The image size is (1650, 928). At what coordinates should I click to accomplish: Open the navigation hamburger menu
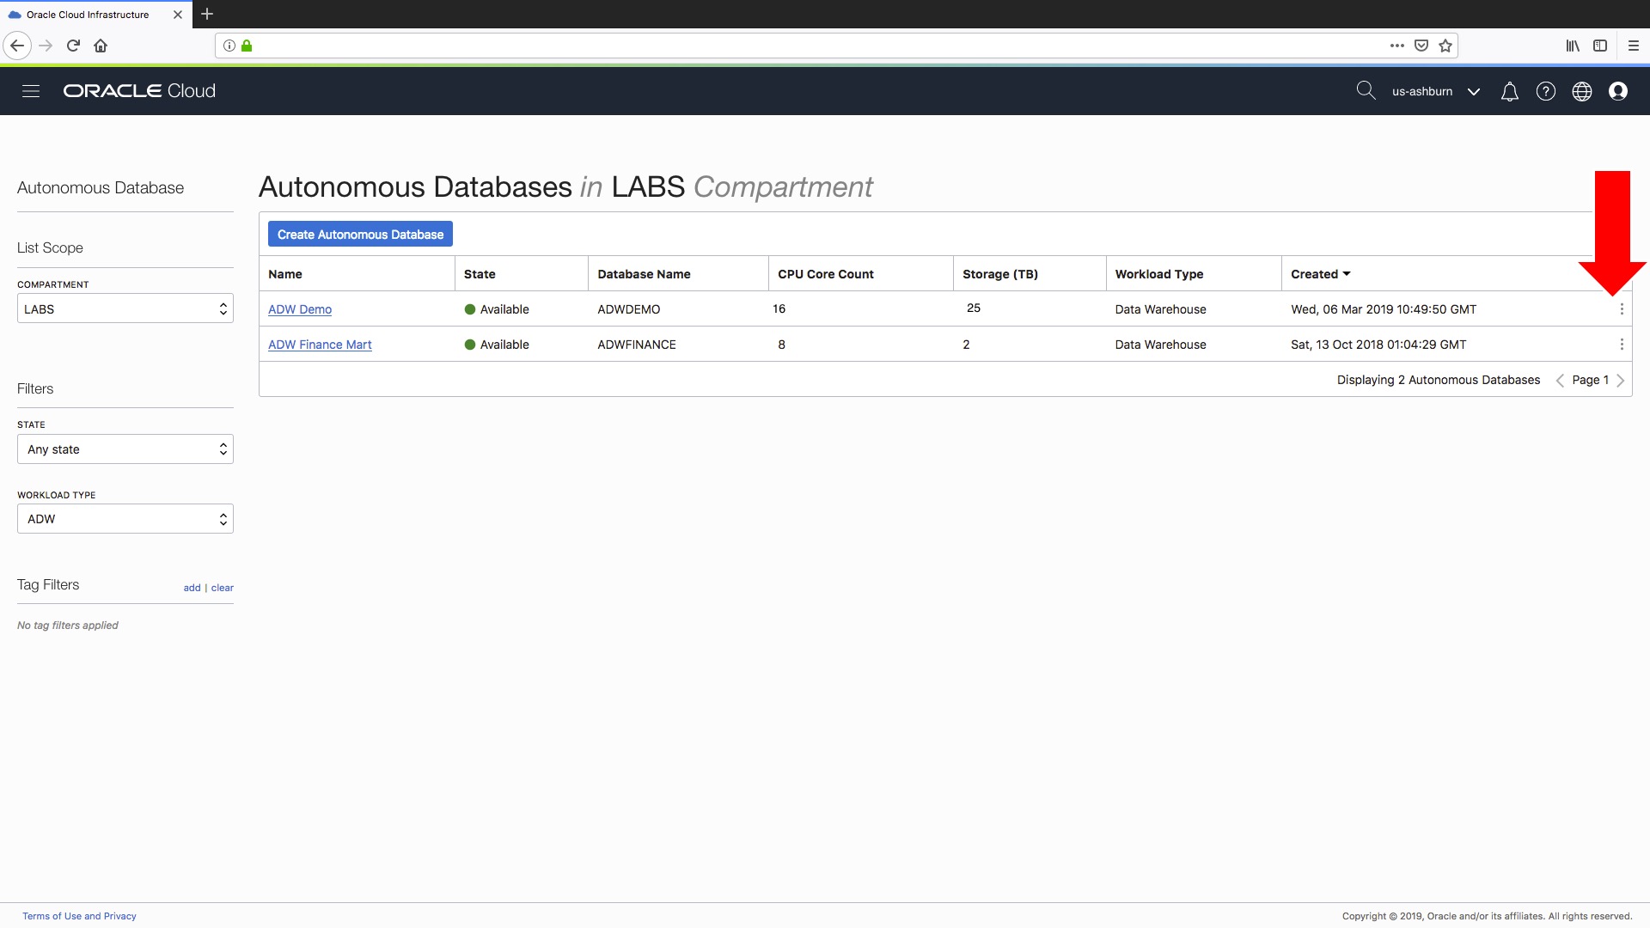click(x=31, y=90)
